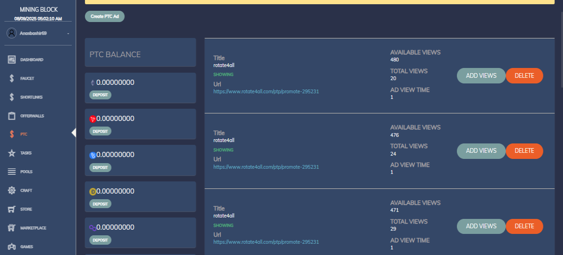Viewport: 563px width, 255px height.
Task: Click the Offerwalls clipboard icon
Action: click(12, 116)
